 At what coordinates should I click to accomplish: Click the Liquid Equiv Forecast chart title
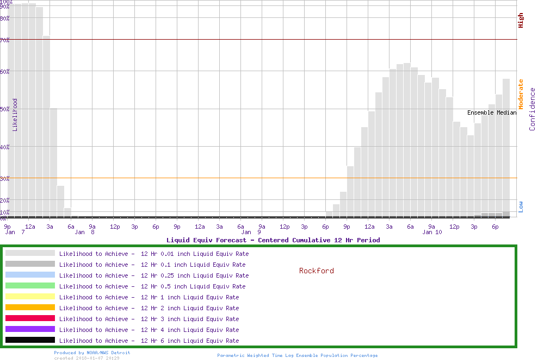pos(273,240)
